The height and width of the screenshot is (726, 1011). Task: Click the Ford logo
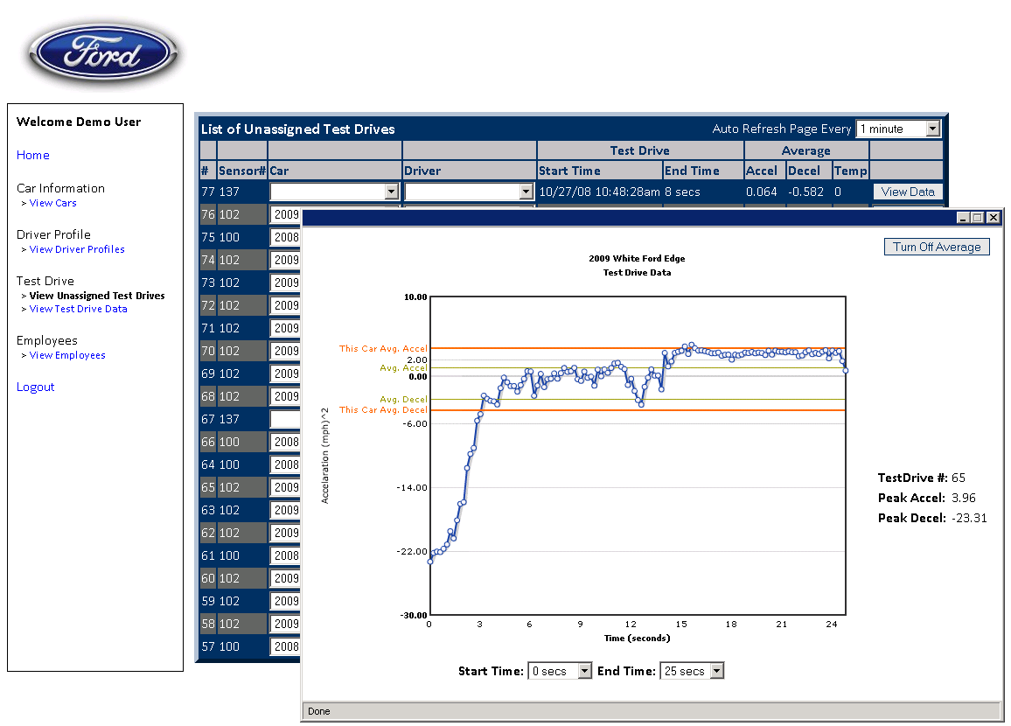pyautogui.click(x=103, y=52)
